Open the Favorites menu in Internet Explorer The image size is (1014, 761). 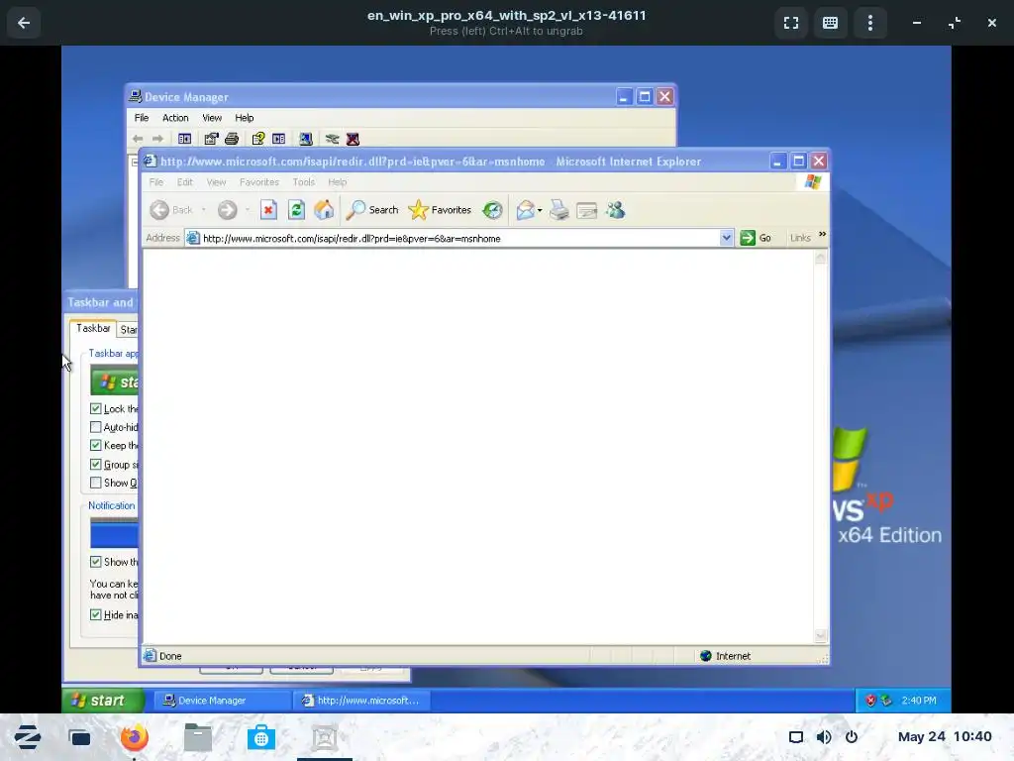tap(259, 182)
